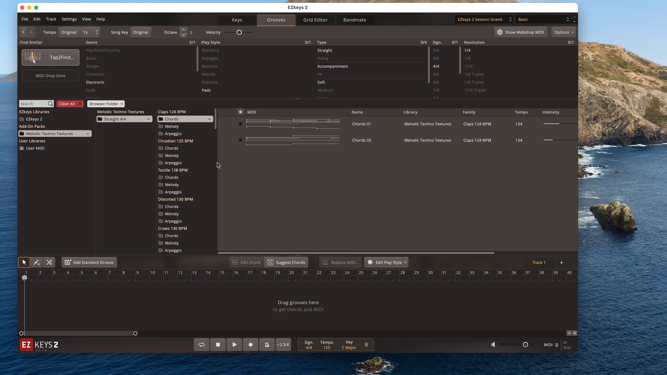
Task: Toggle the 4/4 signature filter
Action: pos(437,66)
